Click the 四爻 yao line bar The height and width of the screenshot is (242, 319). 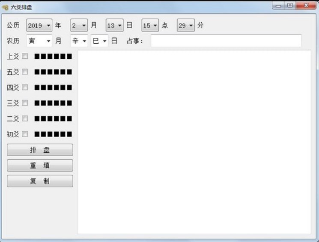pos(53,88)
